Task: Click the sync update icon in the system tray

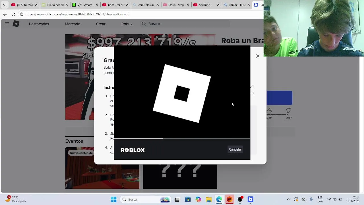Action: (296, 200)
